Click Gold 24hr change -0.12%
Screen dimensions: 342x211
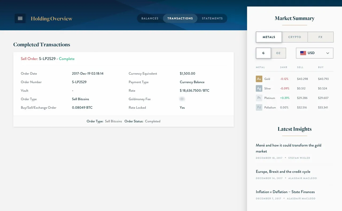click(284, 79)
